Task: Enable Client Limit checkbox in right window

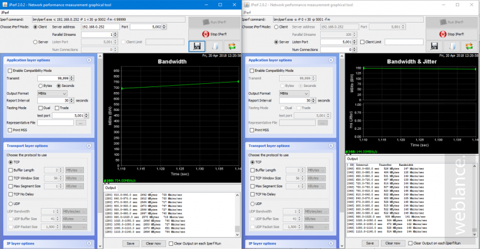Action: tap(362, 42)
